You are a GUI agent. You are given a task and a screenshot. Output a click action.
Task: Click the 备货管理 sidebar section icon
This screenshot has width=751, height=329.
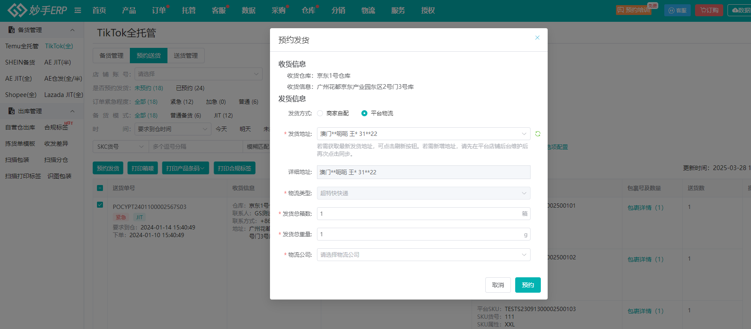(x=12, y=30)
